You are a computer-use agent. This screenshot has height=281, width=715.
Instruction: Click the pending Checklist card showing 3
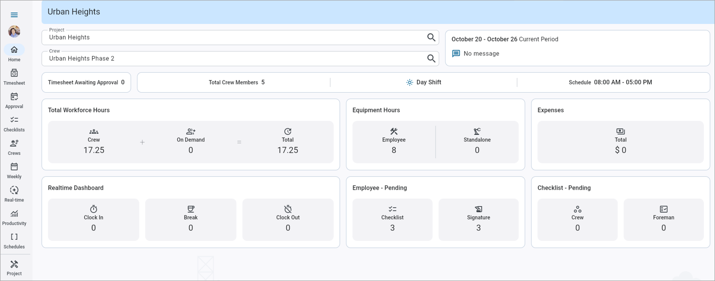(392, 219)
